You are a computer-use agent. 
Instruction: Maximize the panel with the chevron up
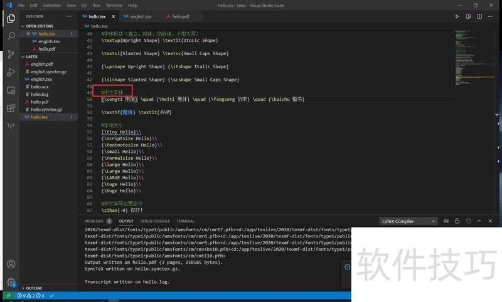coord(479,221)
